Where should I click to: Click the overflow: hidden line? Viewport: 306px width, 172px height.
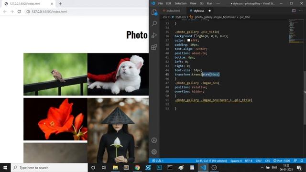(189, 91)
